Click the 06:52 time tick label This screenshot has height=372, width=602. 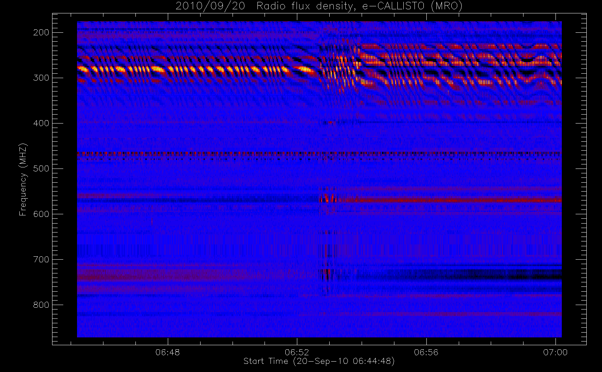(297, 352)
